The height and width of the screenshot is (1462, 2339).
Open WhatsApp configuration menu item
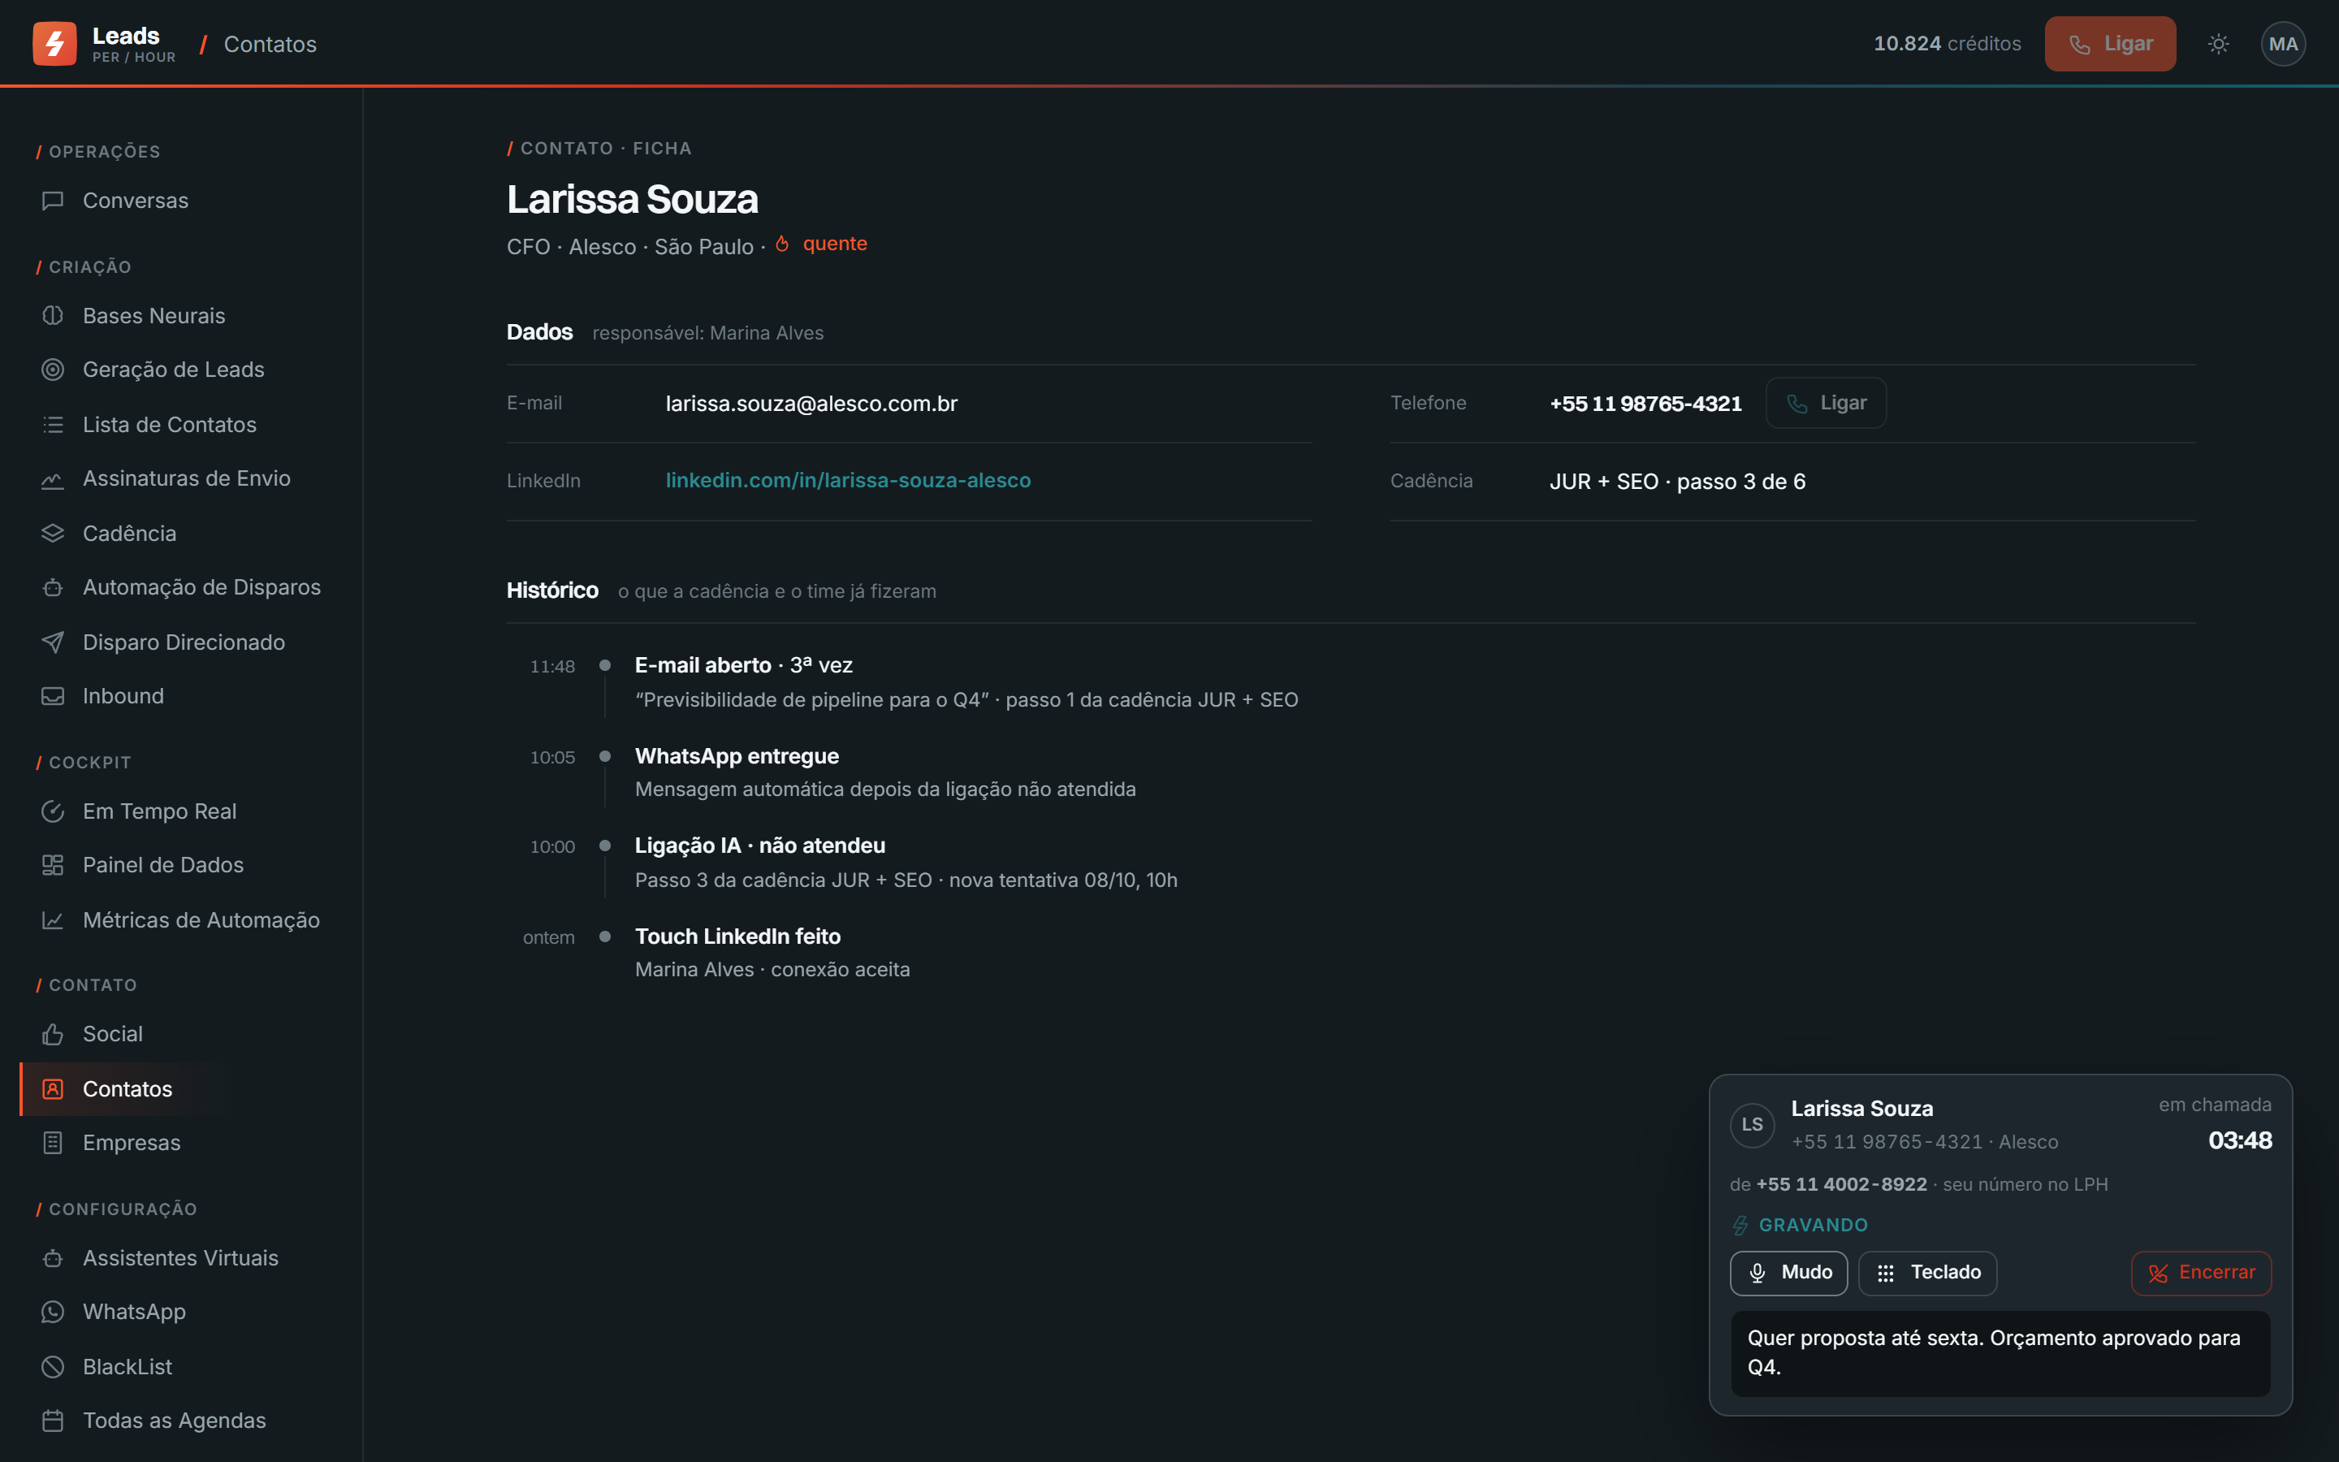point(184,1312)
